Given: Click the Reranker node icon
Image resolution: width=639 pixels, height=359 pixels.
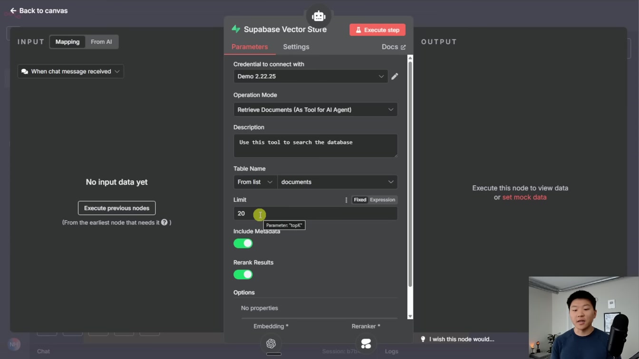Looking at the screenshot, I should pos(366,344).
